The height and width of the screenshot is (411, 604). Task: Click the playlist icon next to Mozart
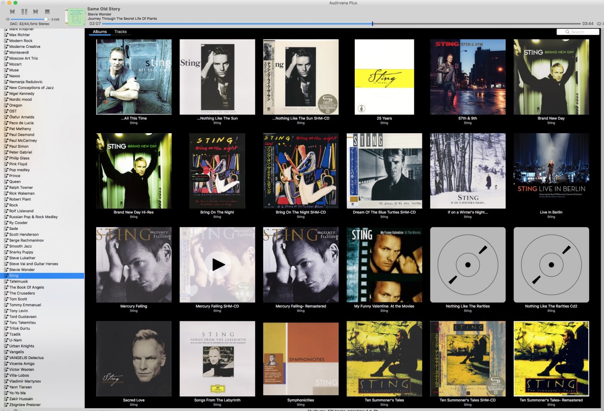pos(6,64)
